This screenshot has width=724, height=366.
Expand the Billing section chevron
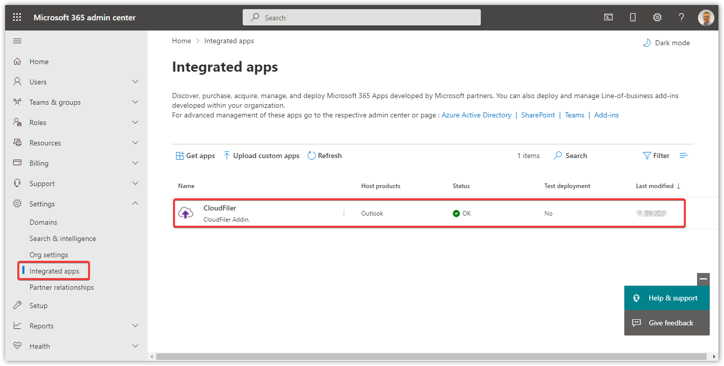click(x=135, y=163)
